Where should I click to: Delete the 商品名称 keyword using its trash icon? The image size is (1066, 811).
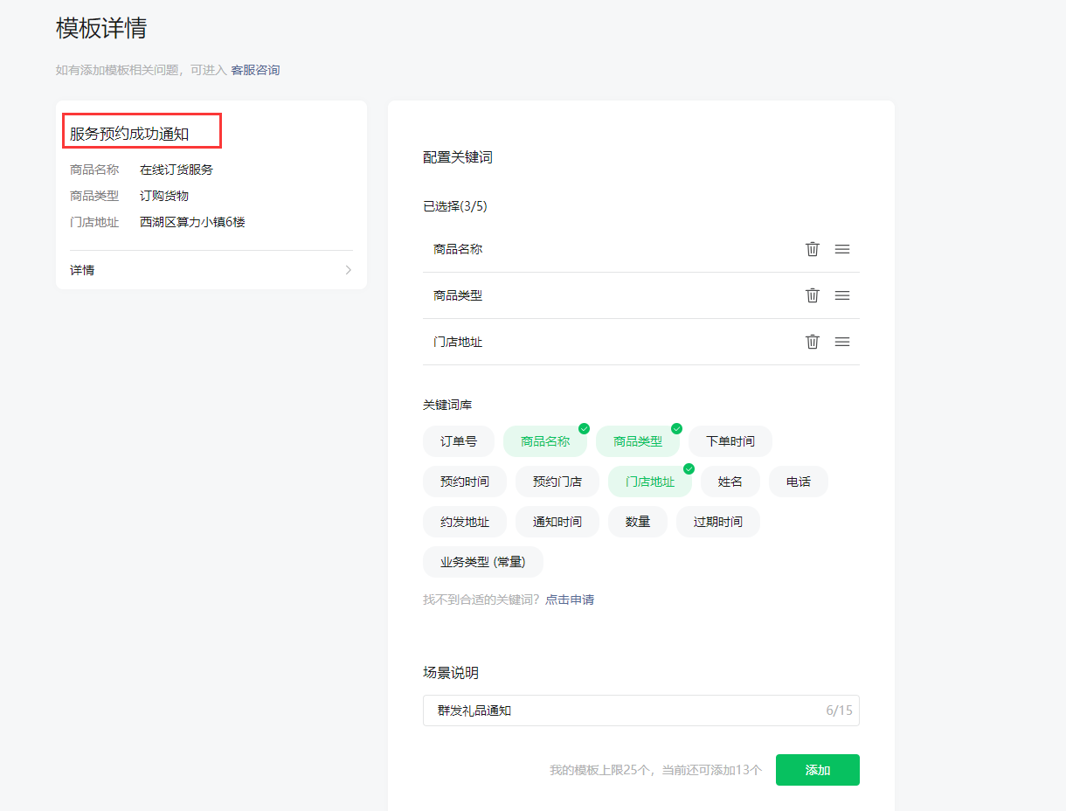coord(812,248)
